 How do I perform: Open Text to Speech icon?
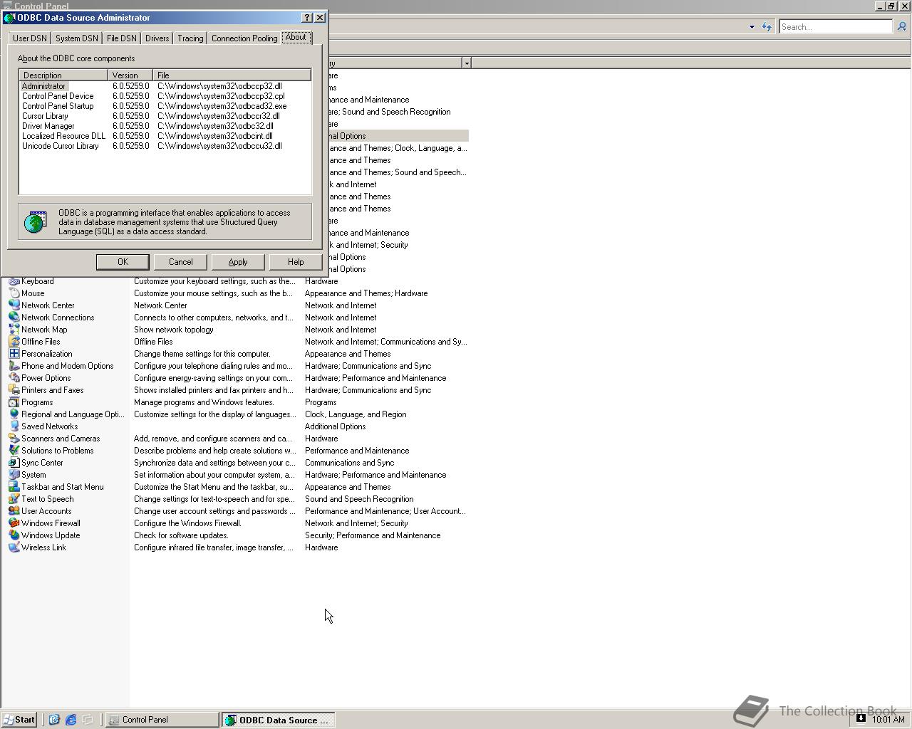point(14,499)
